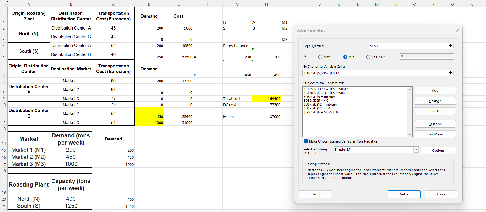This screenshot has width=486, height=212.
Task: Select the Cost header cell
Action: tap(178, 16)
